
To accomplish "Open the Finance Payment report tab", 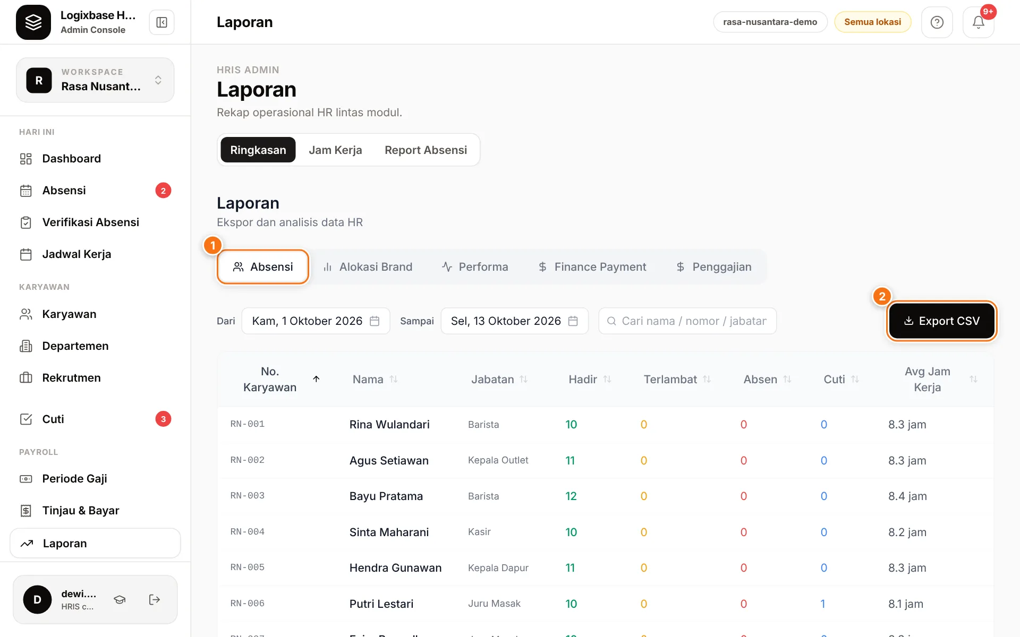I will coord(592,267).
